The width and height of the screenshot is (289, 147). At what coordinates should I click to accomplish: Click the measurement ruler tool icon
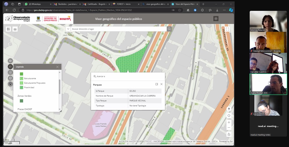(15, 29)
